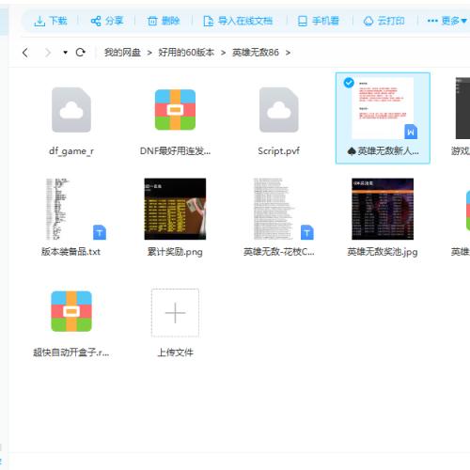The height and width of the screenshot is (470, 470).
Task: Expand the More (更多) dropdown
Action: 446,21
